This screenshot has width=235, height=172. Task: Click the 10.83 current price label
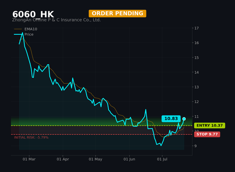(x=171, y=119)
